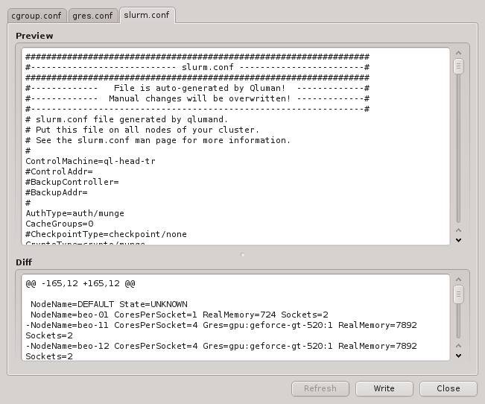Grab the Preview pane scrollbar handle
This screenshot has width=485, height=404.
click(x=459, y=67)
